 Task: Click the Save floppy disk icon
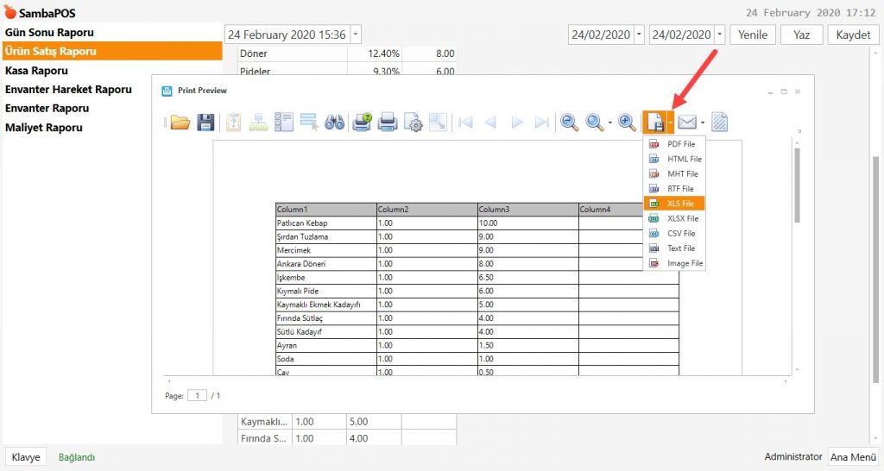pos(205,122)
